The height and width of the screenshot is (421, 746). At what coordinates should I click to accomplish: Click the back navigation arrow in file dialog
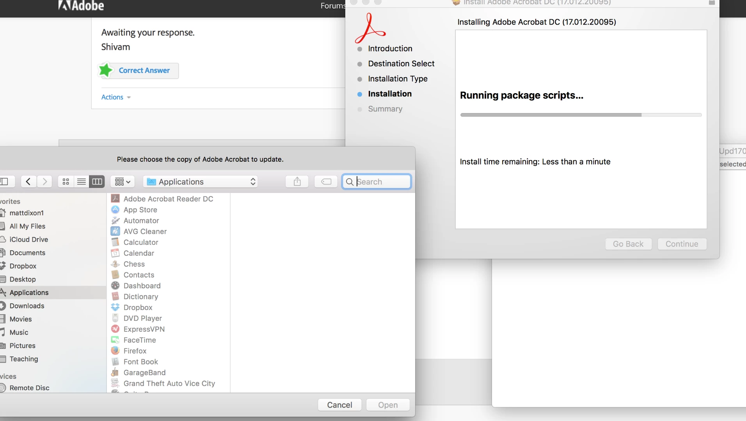(x=28, y=182)
